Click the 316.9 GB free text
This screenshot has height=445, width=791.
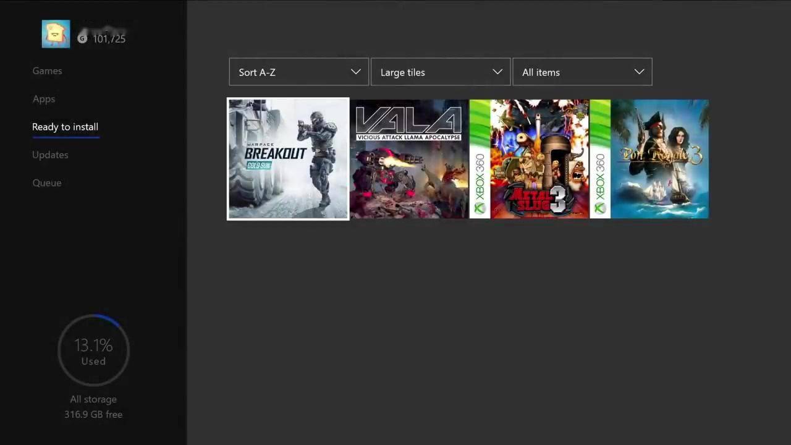coord(93,414)
